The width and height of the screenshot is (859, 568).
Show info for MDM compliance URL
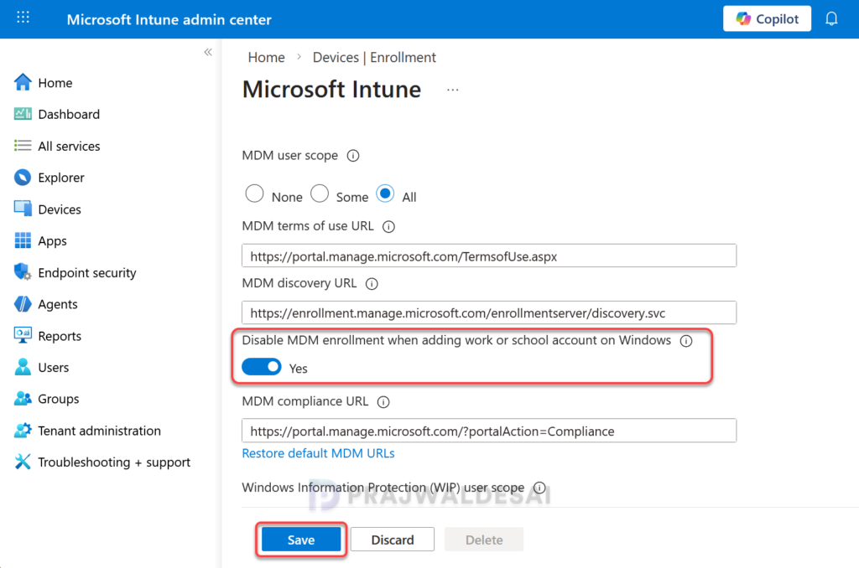(383, 402)
